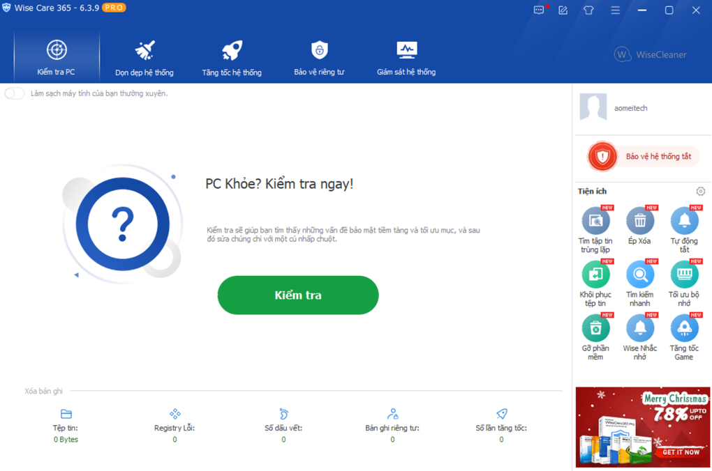Screen dimensions: 712x471
Task: Switch to Kiểm tra PC tab
Action: [x=57, y=57]
